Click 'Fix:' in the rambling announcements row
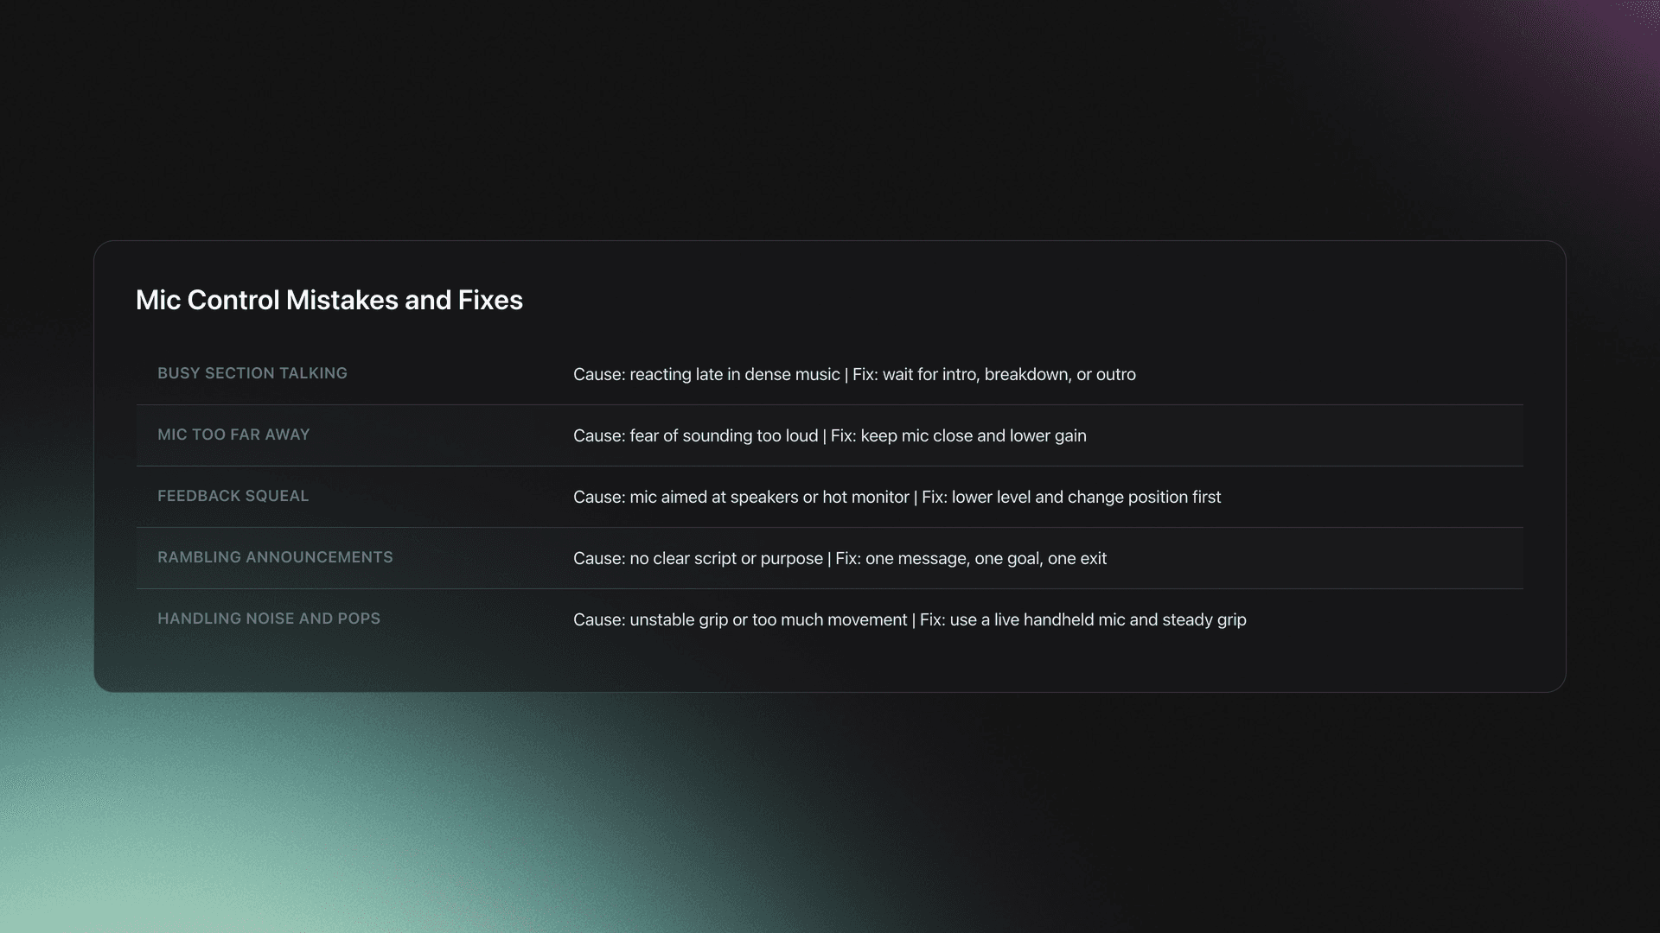 click(x=847, y=558)
